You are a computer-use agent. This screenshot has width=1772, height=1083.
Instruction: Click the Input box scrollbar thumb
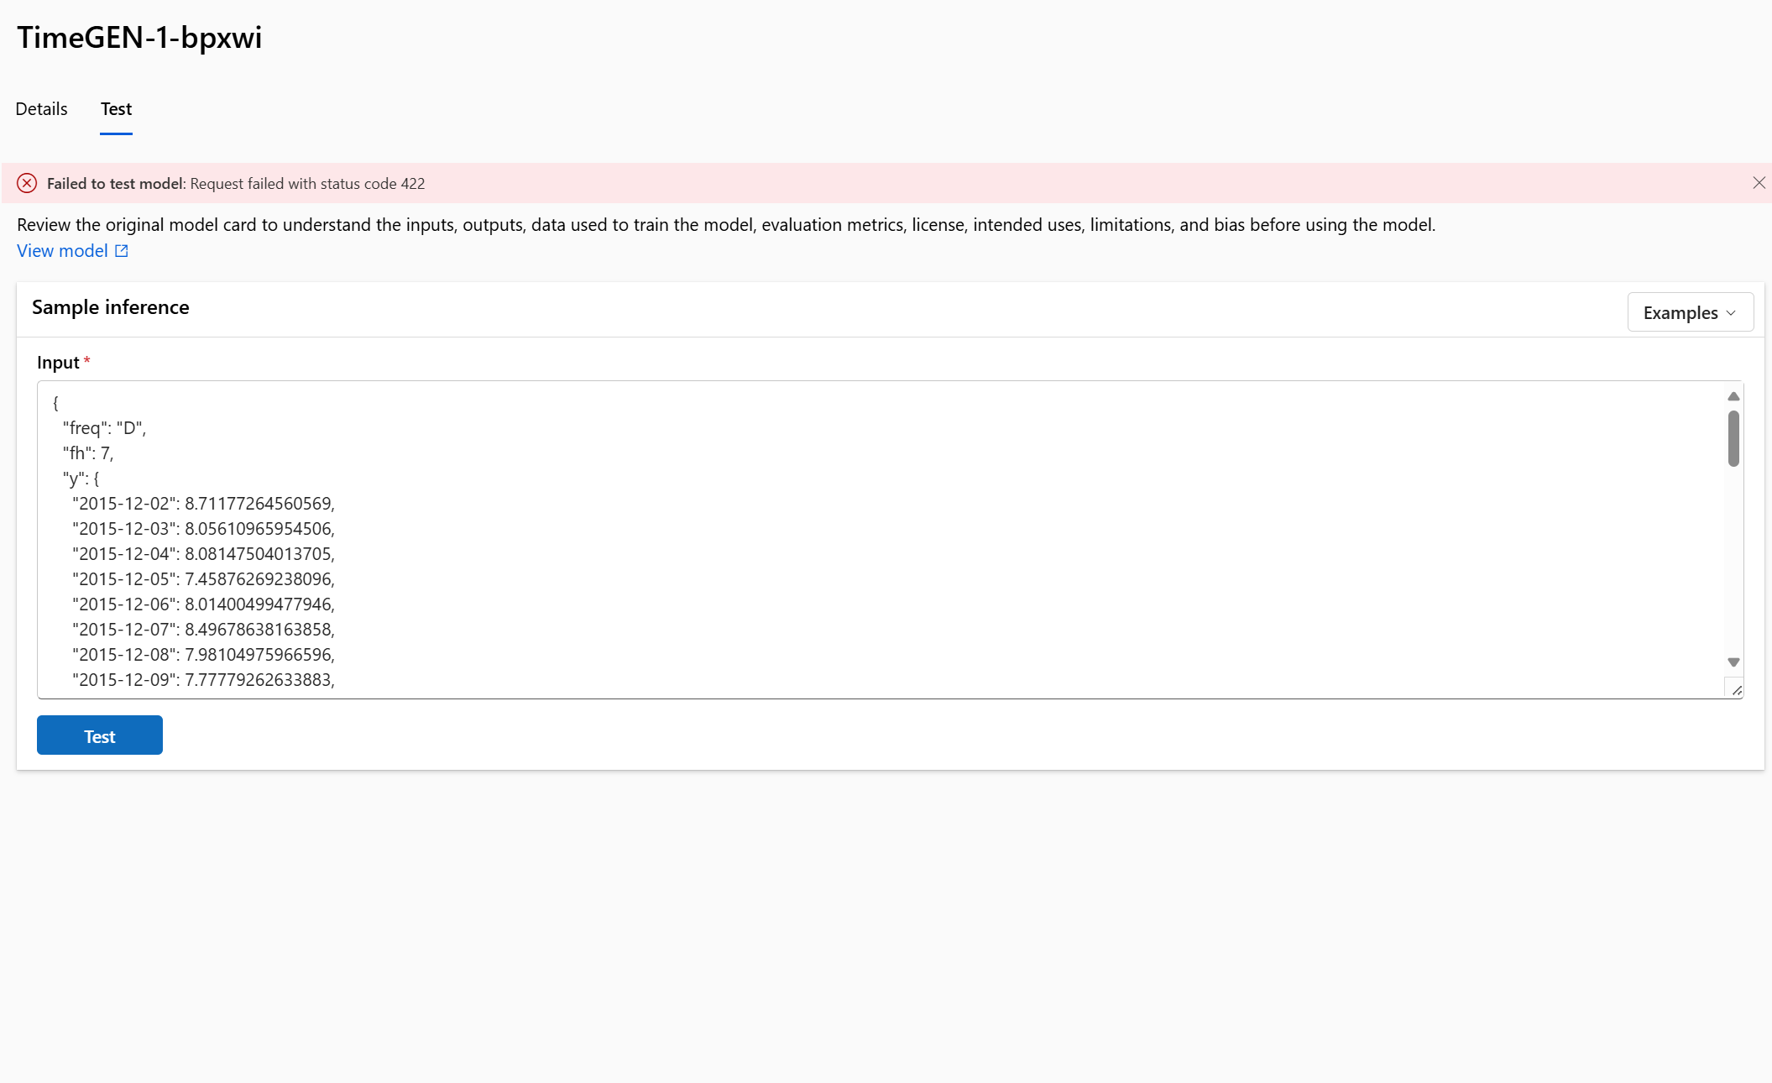pos(1733,438)
